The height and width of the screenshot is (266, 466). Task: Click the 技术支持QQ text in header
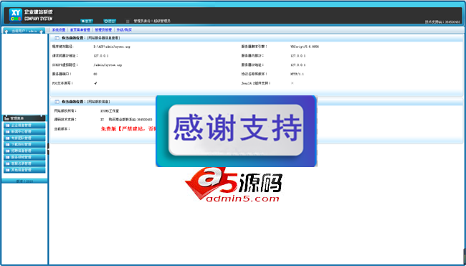(x=442, y=22)
